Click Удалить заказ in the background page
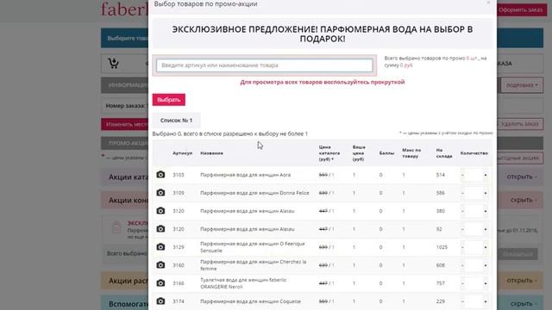The height and width of the screenshot is (310, 552). point(519,124)
